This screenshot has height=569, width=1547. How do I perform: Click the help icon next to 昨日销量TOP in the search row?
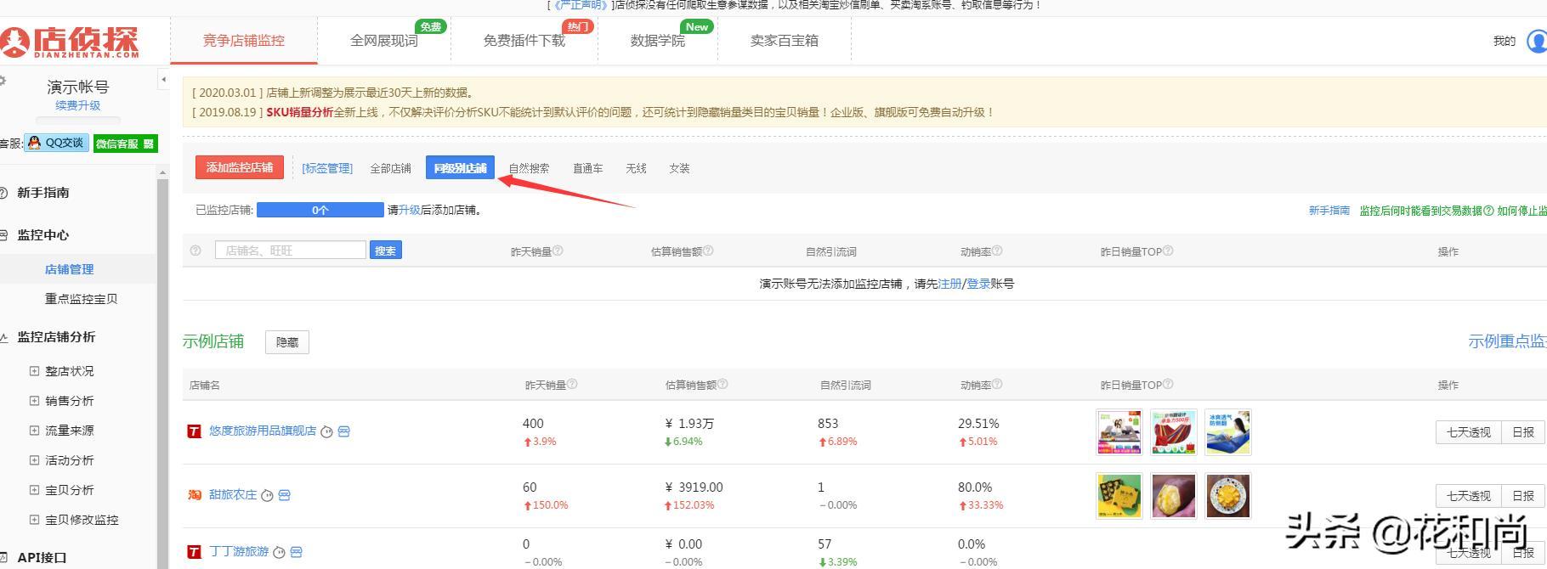click(1168, 251)
